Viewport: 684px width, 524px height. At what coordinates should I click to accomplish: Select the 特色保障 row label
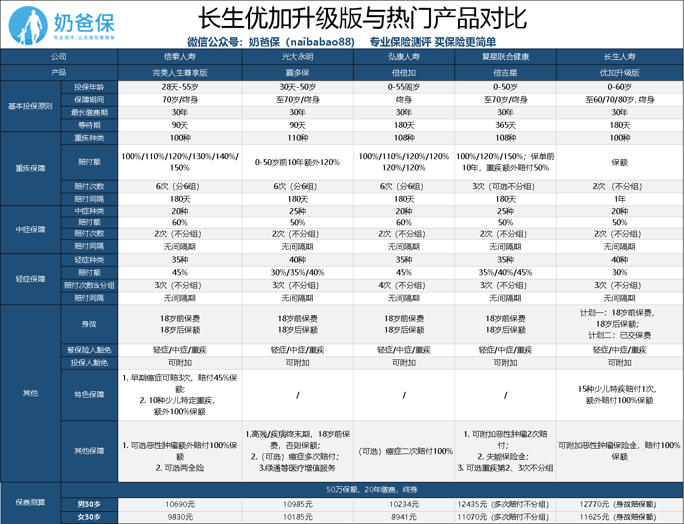coord(89,395)
